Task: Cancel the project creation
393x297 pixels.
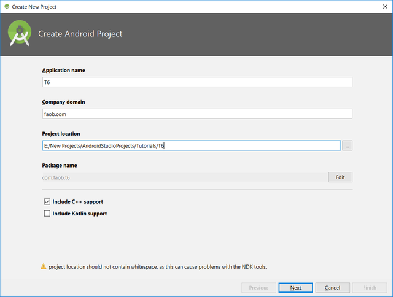Action: 333,288
